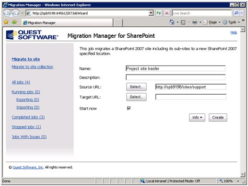Click the red Stop loading icon
This screenshot has width=248, height=186.
click(166, 13)
